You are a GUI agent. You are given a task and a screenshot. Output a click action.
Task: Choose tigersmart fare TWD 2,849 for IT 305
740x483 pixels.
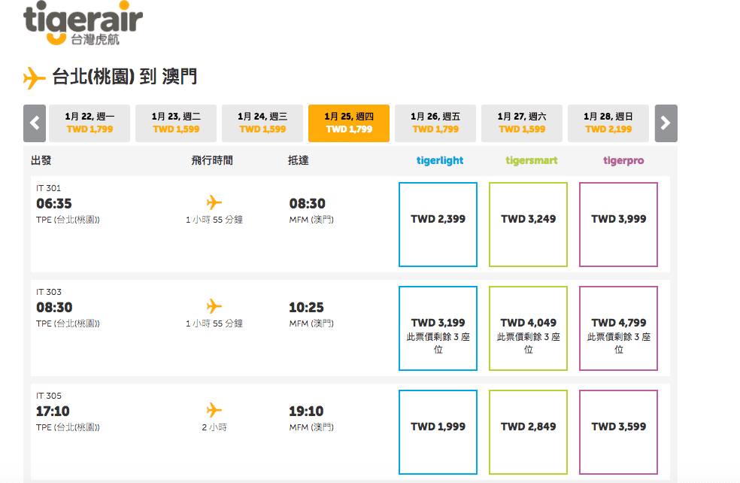[528, 432]
